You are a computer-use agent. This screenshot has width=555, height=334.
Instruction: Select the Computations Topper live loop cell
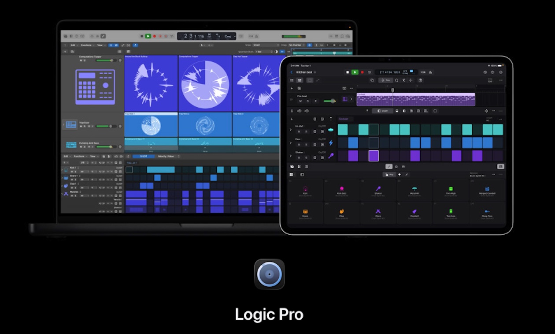[205, 83]
